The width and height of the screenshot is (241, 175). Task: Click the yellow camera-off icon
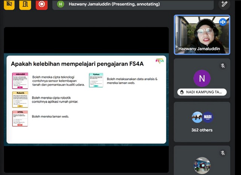click(x=9, y=4)
